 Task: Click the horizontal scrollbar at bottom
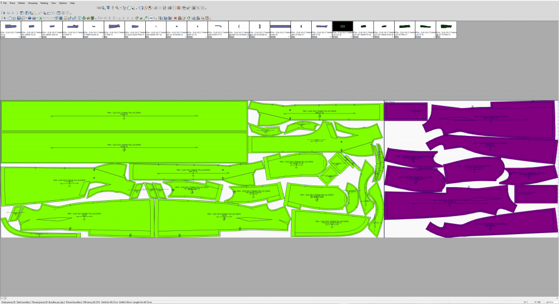pos(279,299)
